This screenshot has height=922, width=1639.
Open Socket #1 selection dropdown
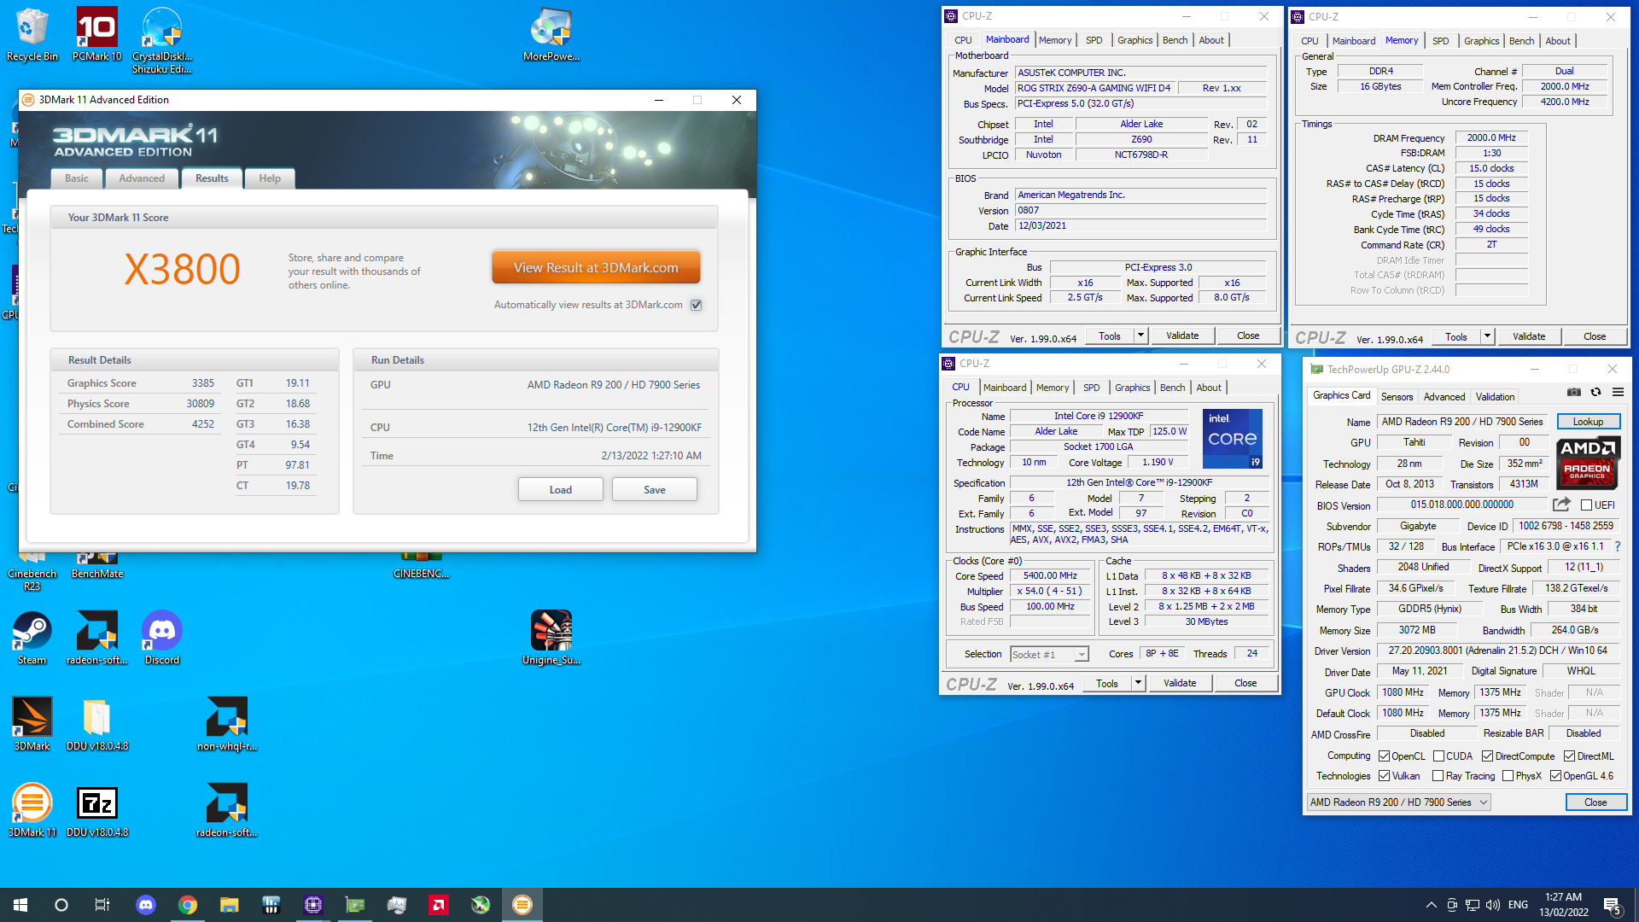(1050, 655)
